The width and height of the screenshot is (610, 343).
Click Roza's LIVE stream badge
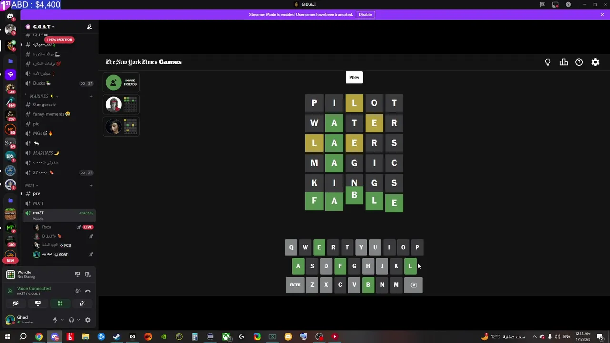point(88,227)
